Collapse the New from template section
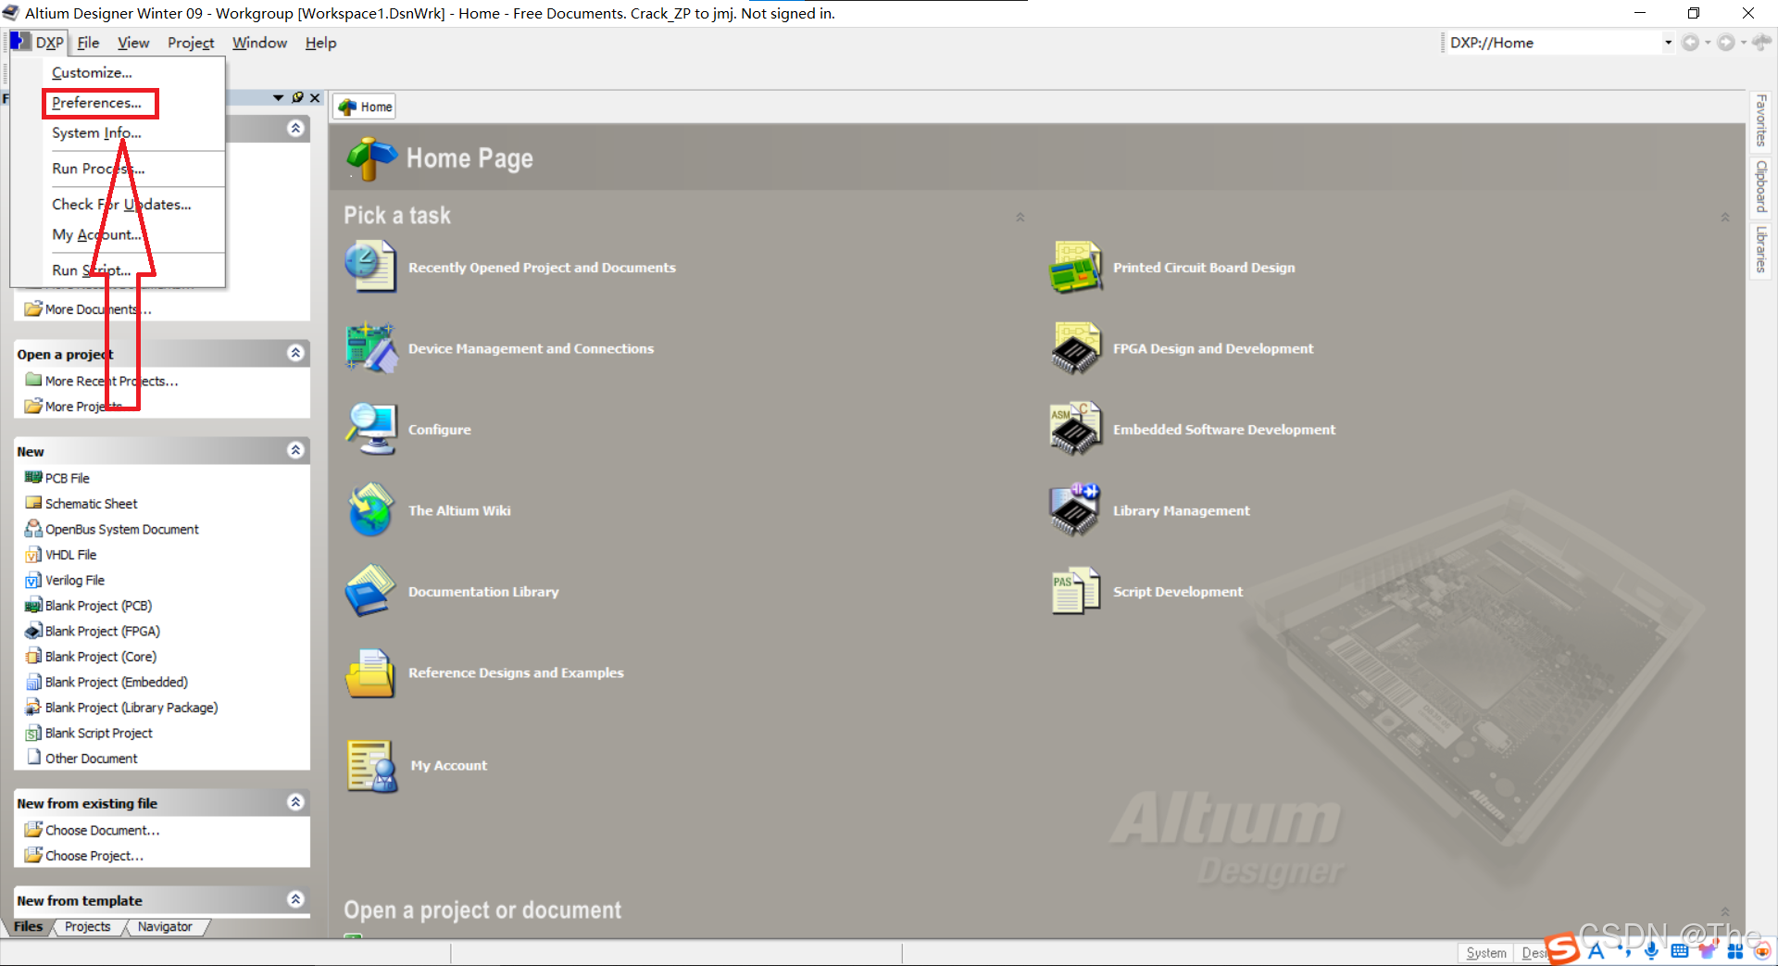Screen dimensions: 1778x966 point(295,899)
